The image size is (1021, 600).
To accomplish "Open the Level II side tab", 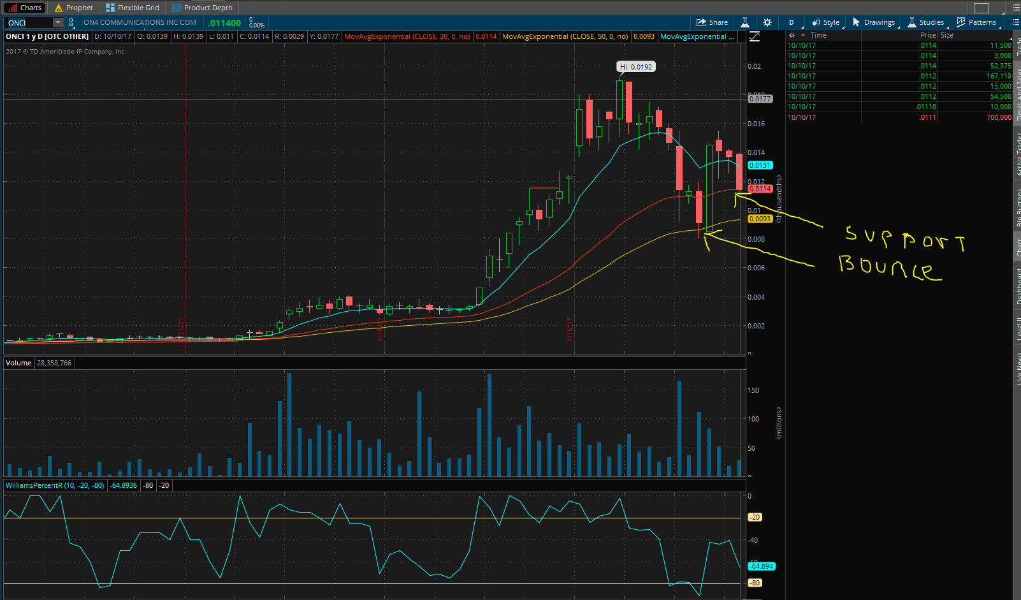I will (1017, 328).
